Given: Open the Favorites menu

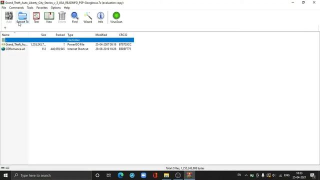Looking at the screenshot, I should 42,8.
